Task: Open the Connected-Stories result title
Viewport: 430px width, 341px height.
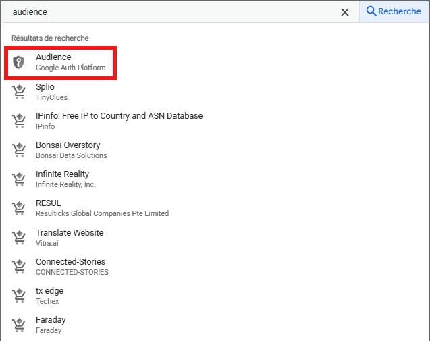Action: (70, 262)
